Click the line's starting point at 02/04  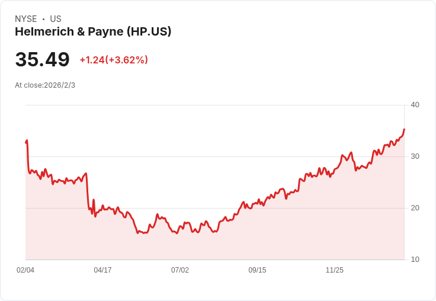click(26, 142)
